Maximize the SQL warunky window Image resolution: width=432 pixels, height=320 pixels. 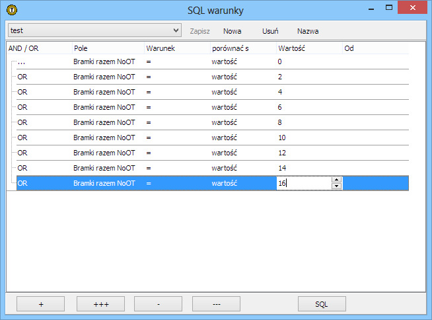tap(389, 8)
